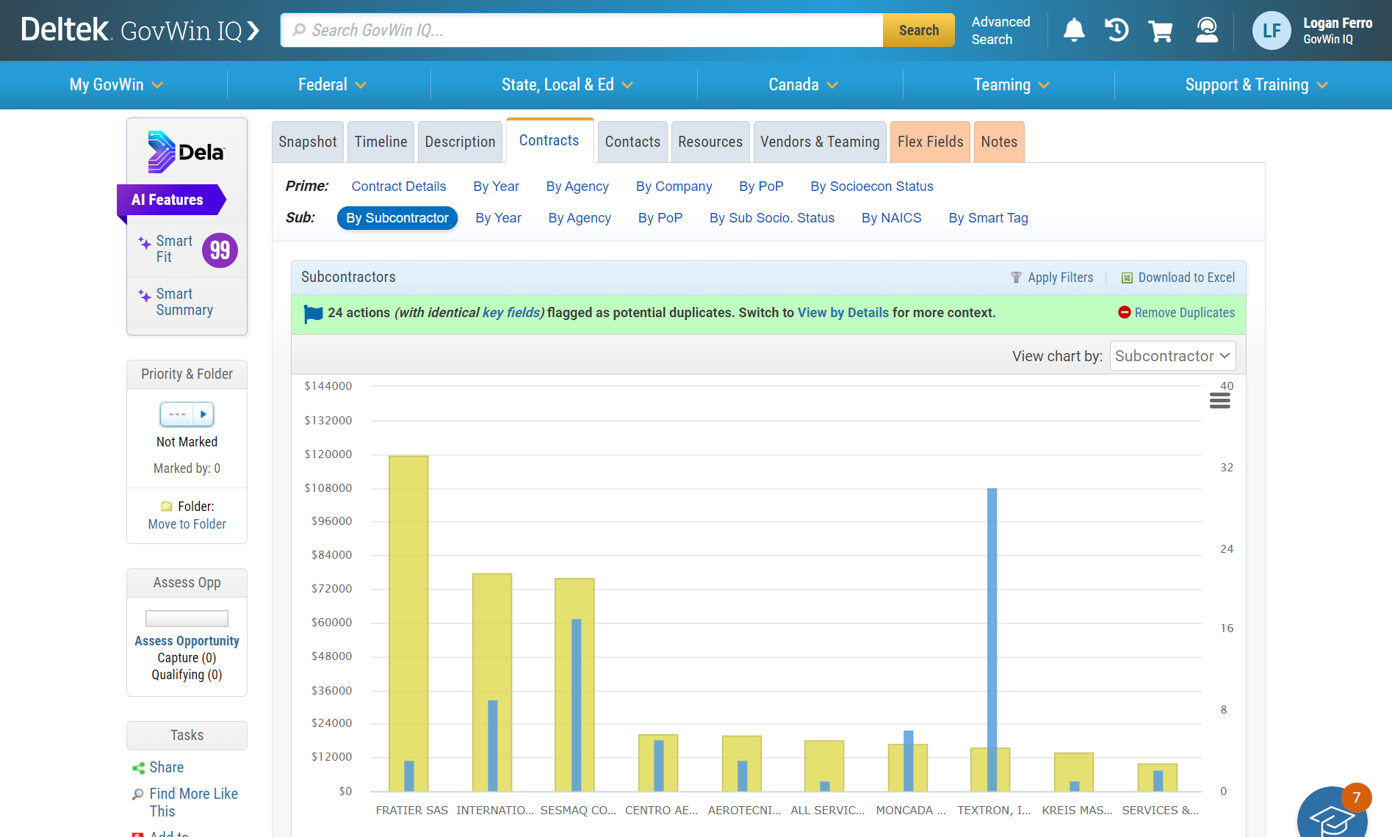Screen dimensions: 1392x837
Task: Open the chart hamburger menu icon
Action: click(1219, 401)
